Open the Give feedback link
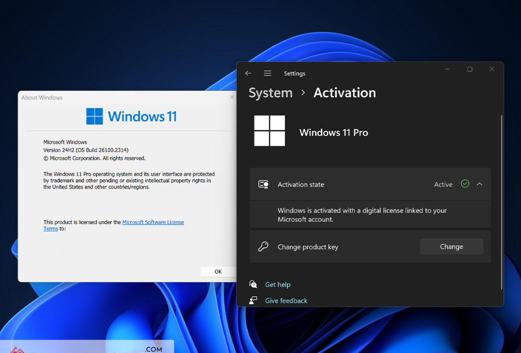This screenshot has height=353, width=521. [286, 300]
